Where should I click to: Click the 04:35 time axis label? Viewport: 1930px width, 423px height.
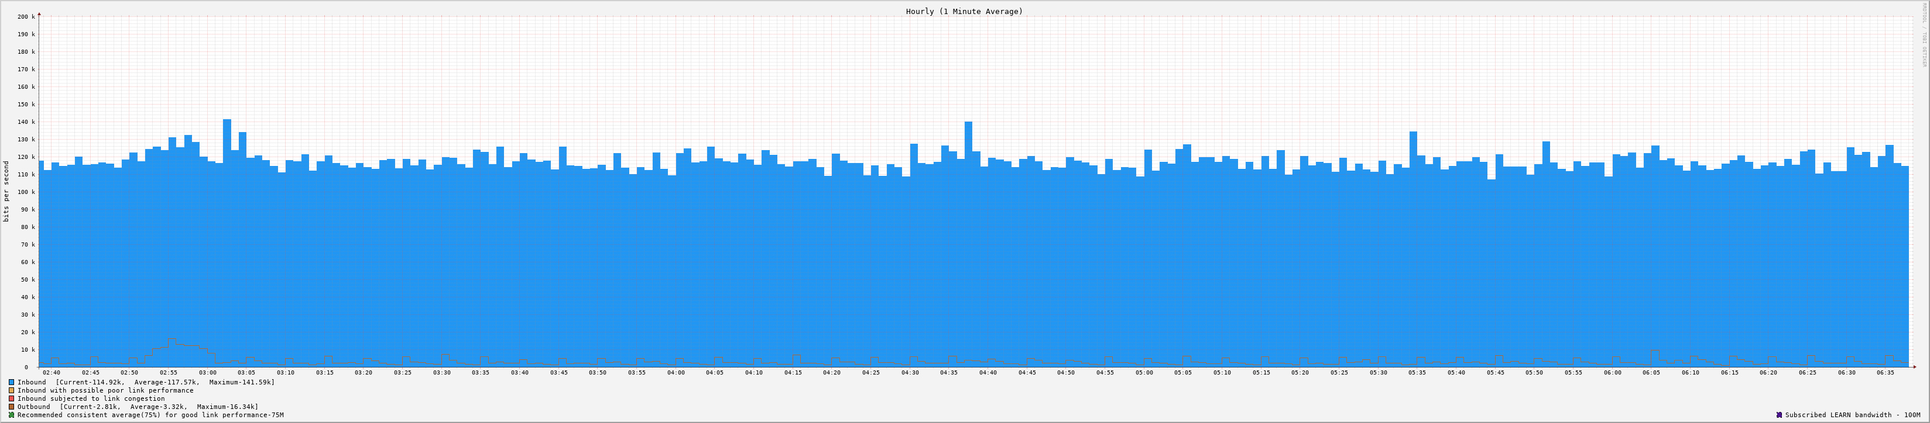(x=949, y=372)
